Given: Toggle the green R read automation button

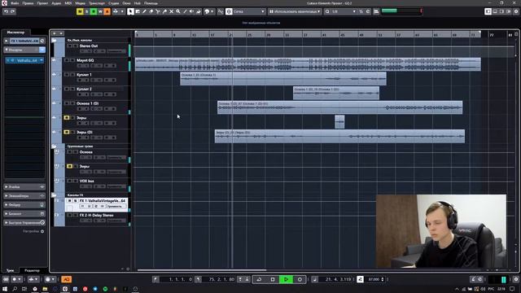Looking at the screenshot, I should 94,11.
